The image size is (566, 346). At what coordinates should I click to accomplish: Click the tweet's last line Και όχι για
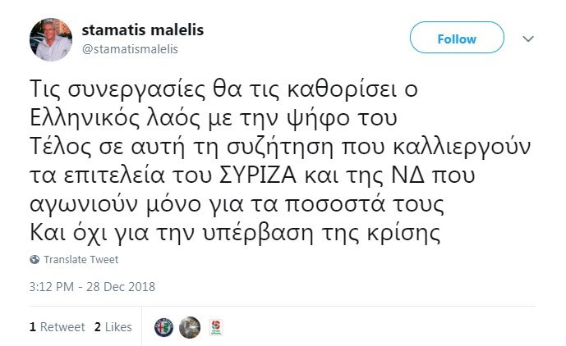click(x=235, y=233)
